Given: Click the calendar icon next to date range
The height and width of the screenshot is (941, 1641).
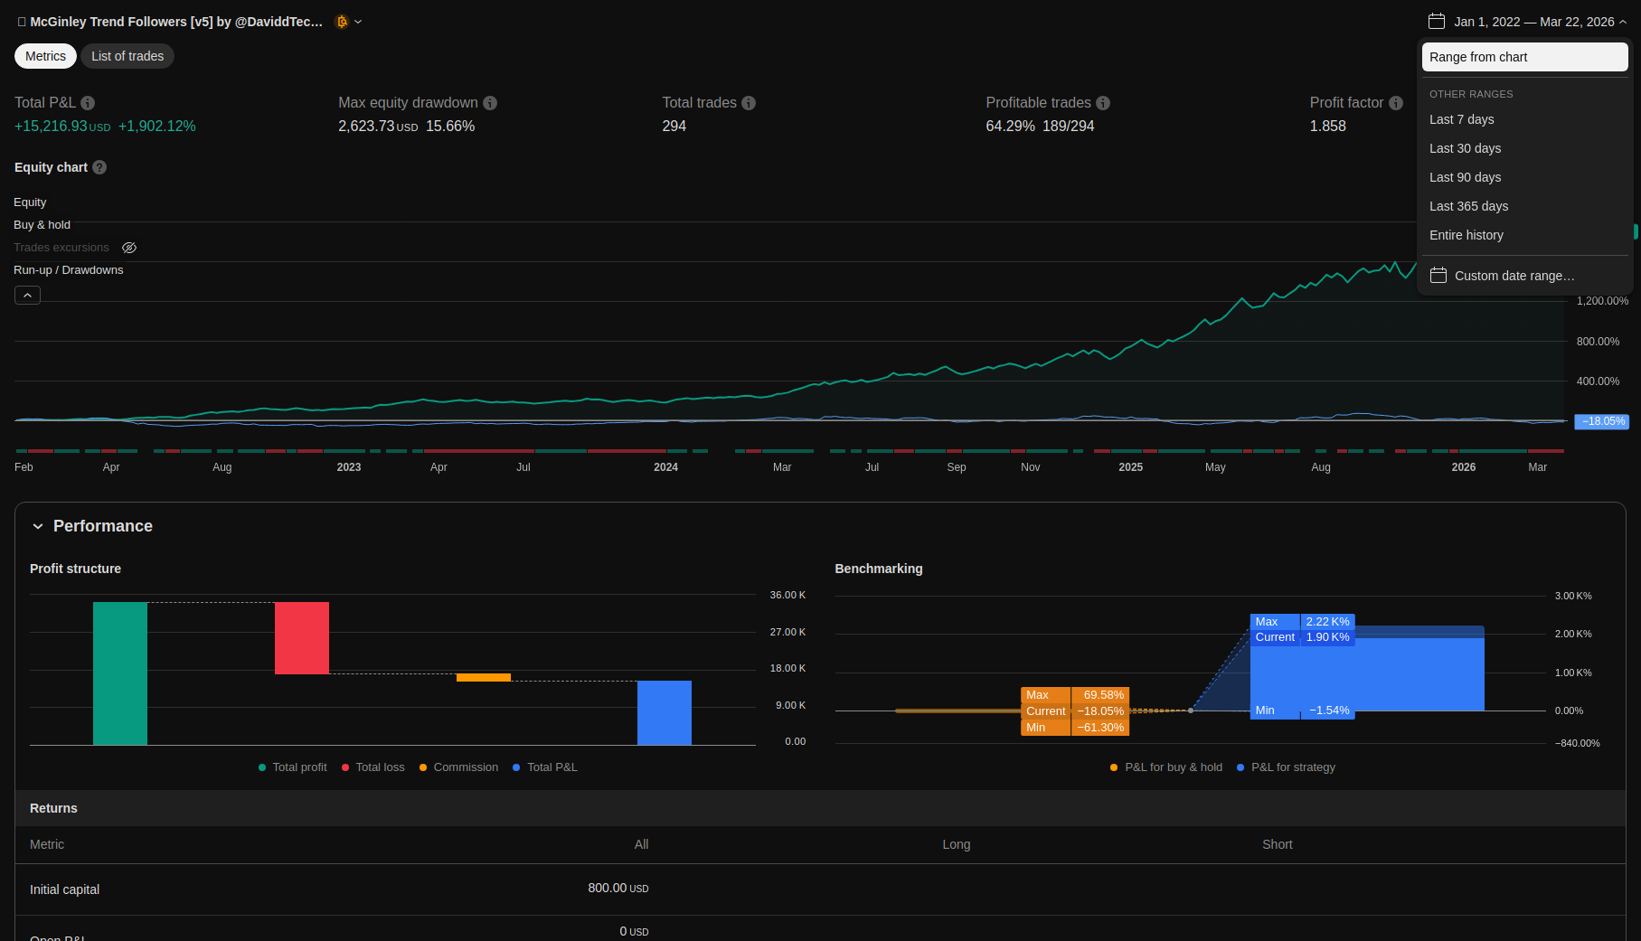Looking at the screenshot, I should click(x=1436, y=22).
